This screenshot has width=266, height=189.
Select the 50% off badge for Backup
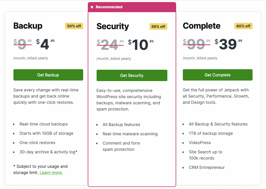coord(74,26)
